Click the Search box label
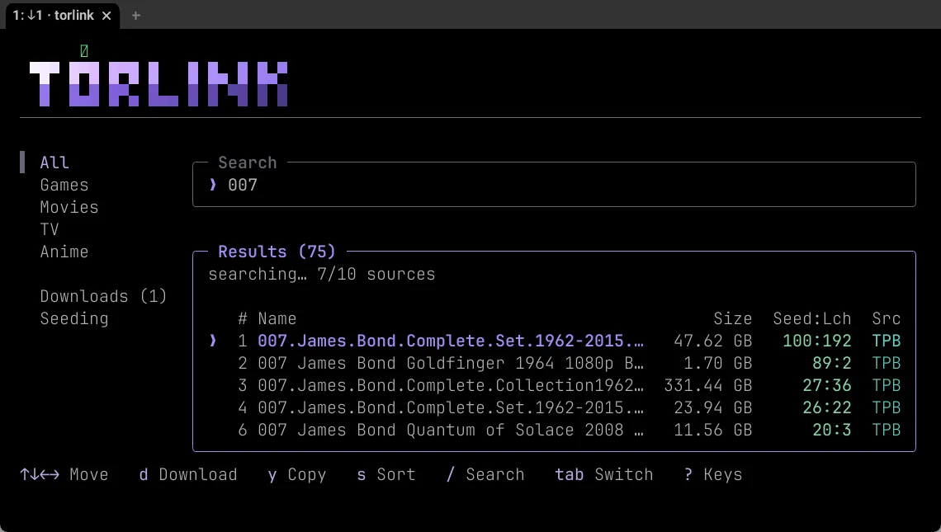941x532 pixels. click(248, 162)
